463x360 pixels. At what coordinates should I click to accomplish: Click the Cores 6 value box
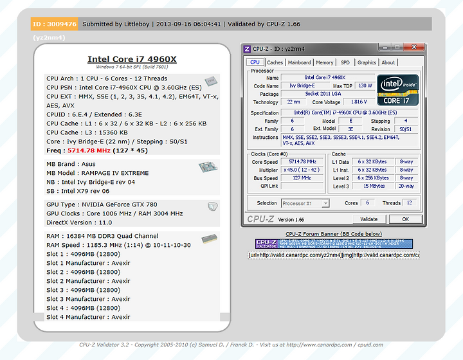368,203
